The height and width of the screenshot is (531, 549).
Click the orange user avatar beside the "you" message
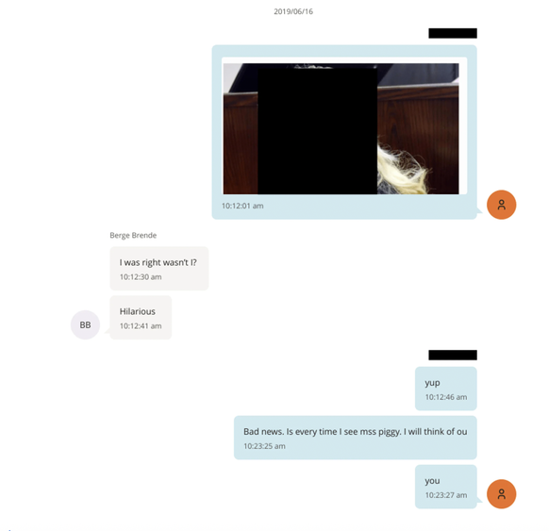(x=502, y=494)
